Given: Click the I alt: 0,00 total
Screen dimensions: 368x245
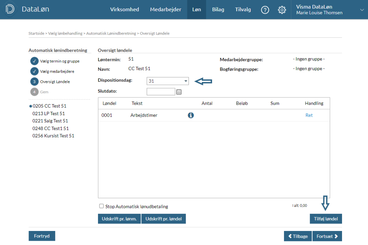Looking at the screenshot, I should point(300,205).
